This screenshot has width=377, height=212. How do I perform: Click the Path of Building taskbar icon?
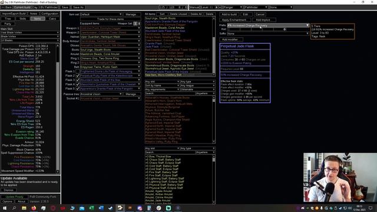120,208
